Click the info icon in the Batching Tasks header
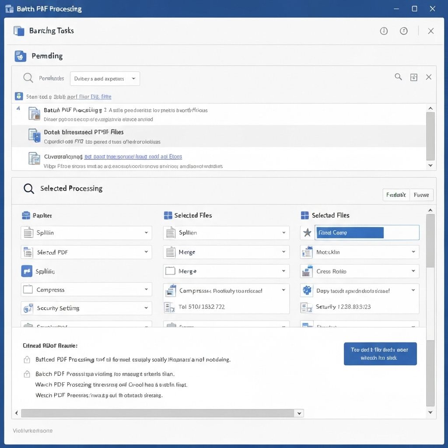Image resolution: width=448 pixels, height=448 pixels. pos(384,31)
